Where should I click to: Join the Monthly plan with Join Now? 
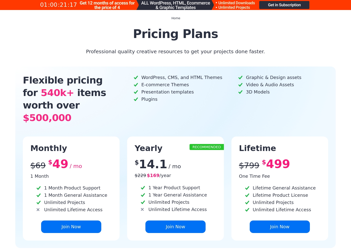click(71, 227)
